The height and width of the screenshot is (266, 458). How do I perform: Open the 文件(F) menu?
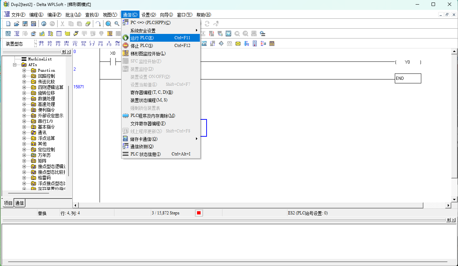18,15
